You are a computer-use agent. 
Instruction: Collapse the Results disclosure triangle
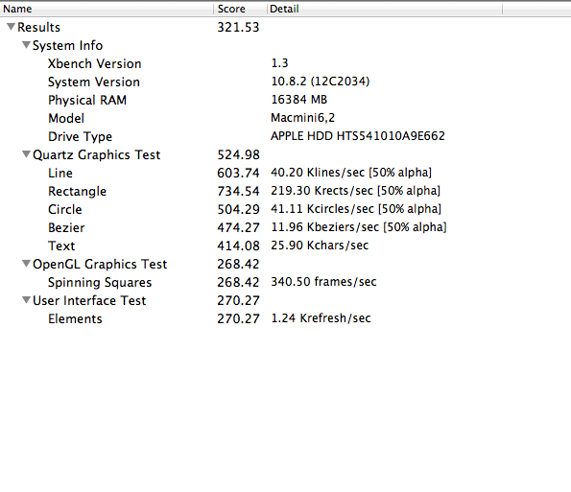pos(11,27)
